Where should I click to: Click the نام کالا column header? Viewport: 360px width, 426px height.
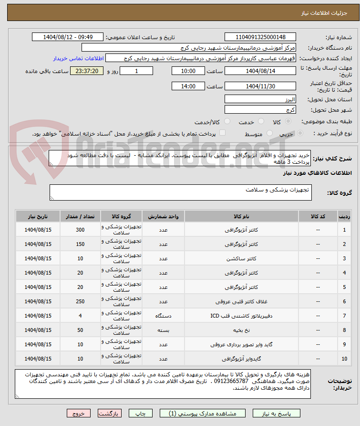click(x=241, y=216)
